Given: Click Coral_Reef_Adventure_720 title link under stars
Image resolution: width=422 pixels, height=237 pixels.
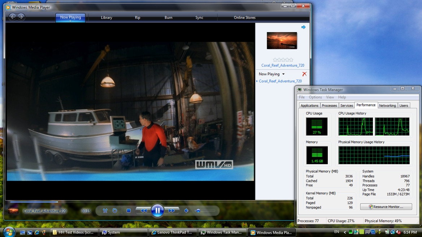Looking at the screenshot, I should [x=283, y=65].
